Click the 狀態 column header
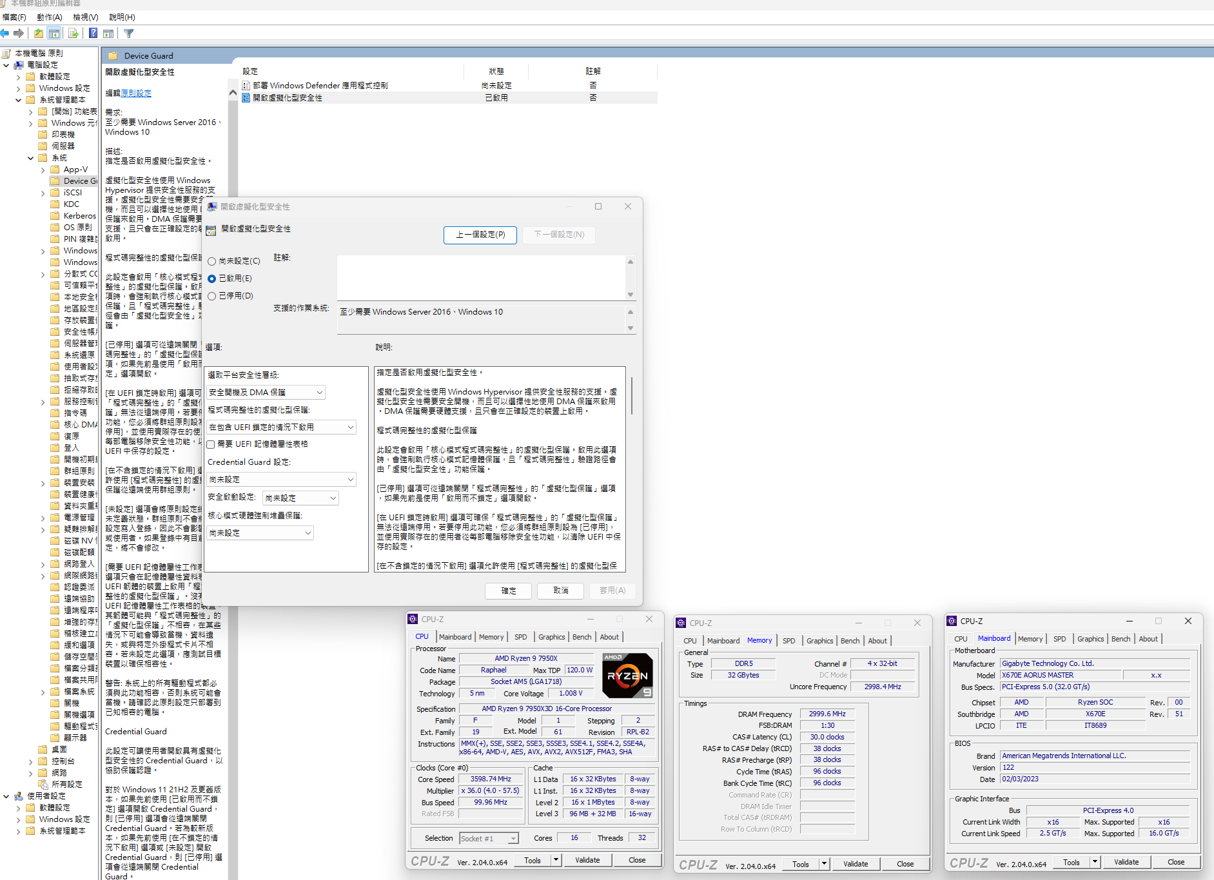 [496, 72]
